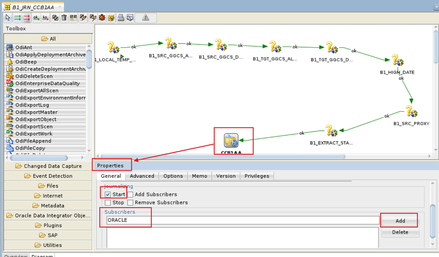The height and width of the screenshot is (257, 439).
Task: Switch to the Advanced properties tab
Action: [142, 176]
